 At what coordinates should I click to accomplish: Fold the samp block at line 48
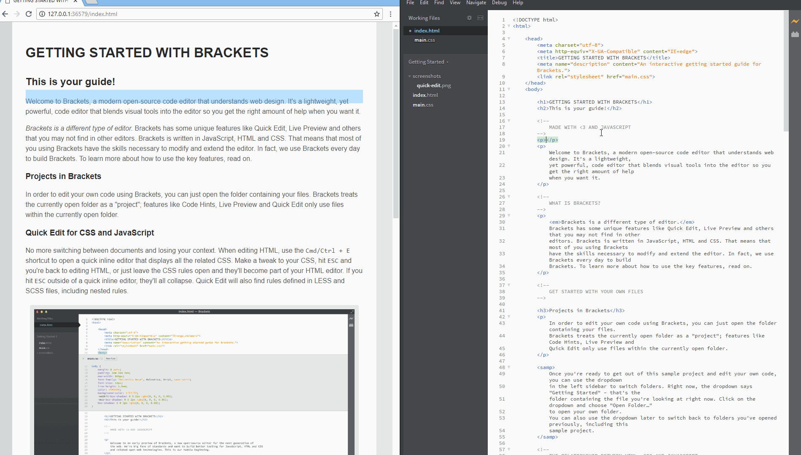coord(509,367)
